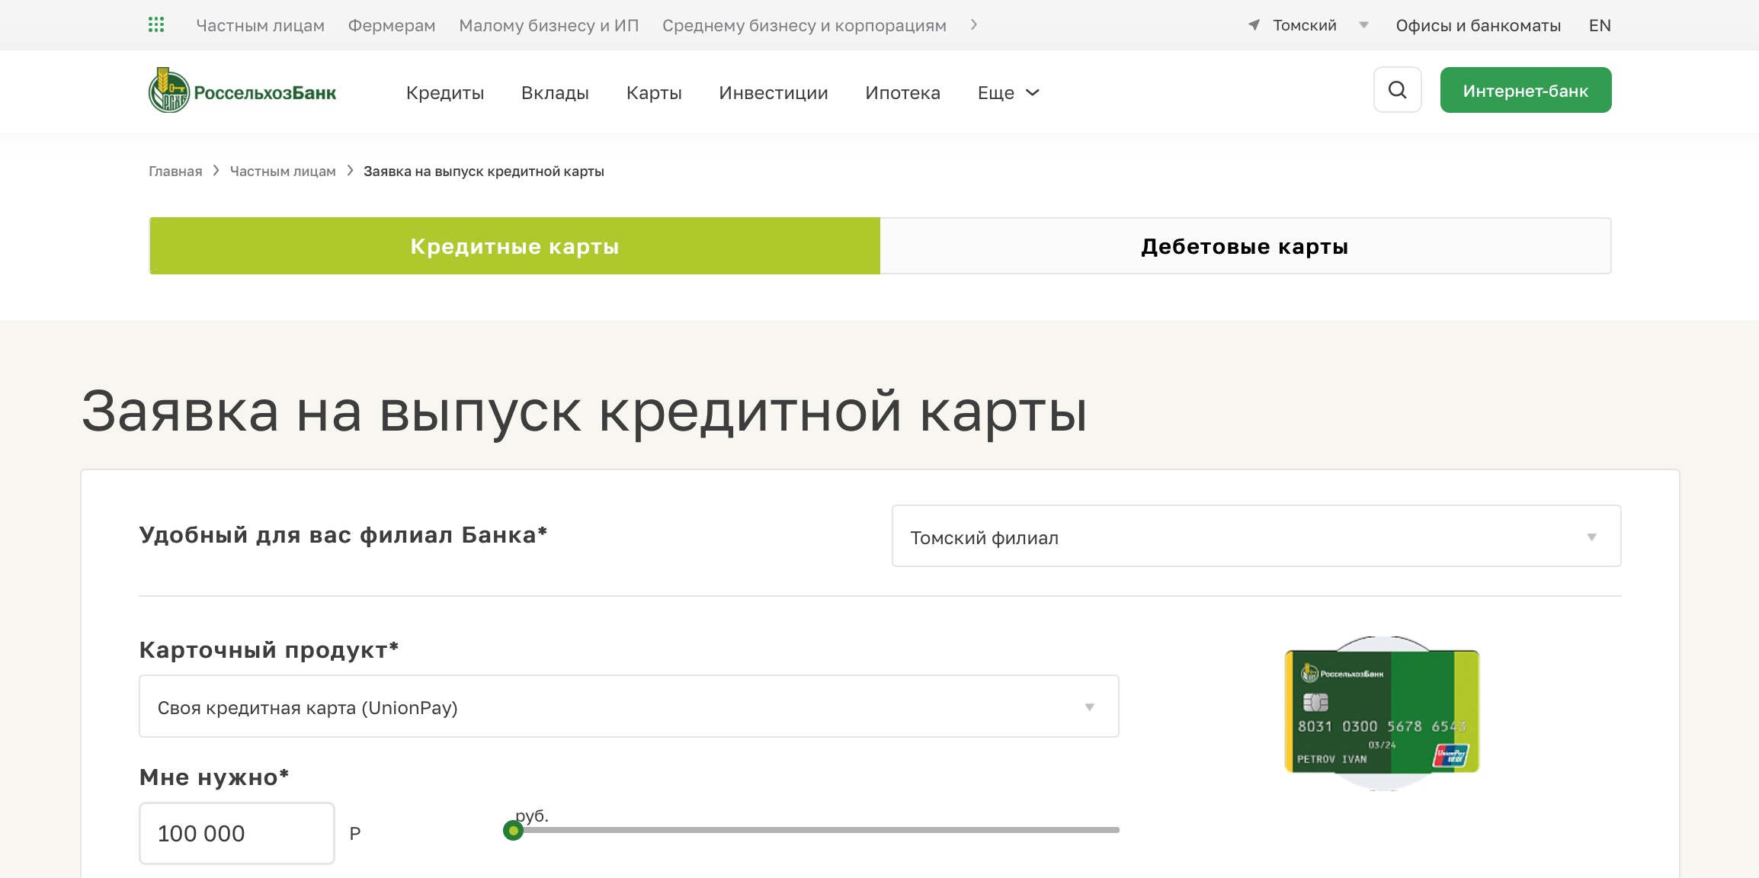This screenshot has width=1759, height=878.
Task: Open the green dots grid menu icon
Action: (156, 25)
